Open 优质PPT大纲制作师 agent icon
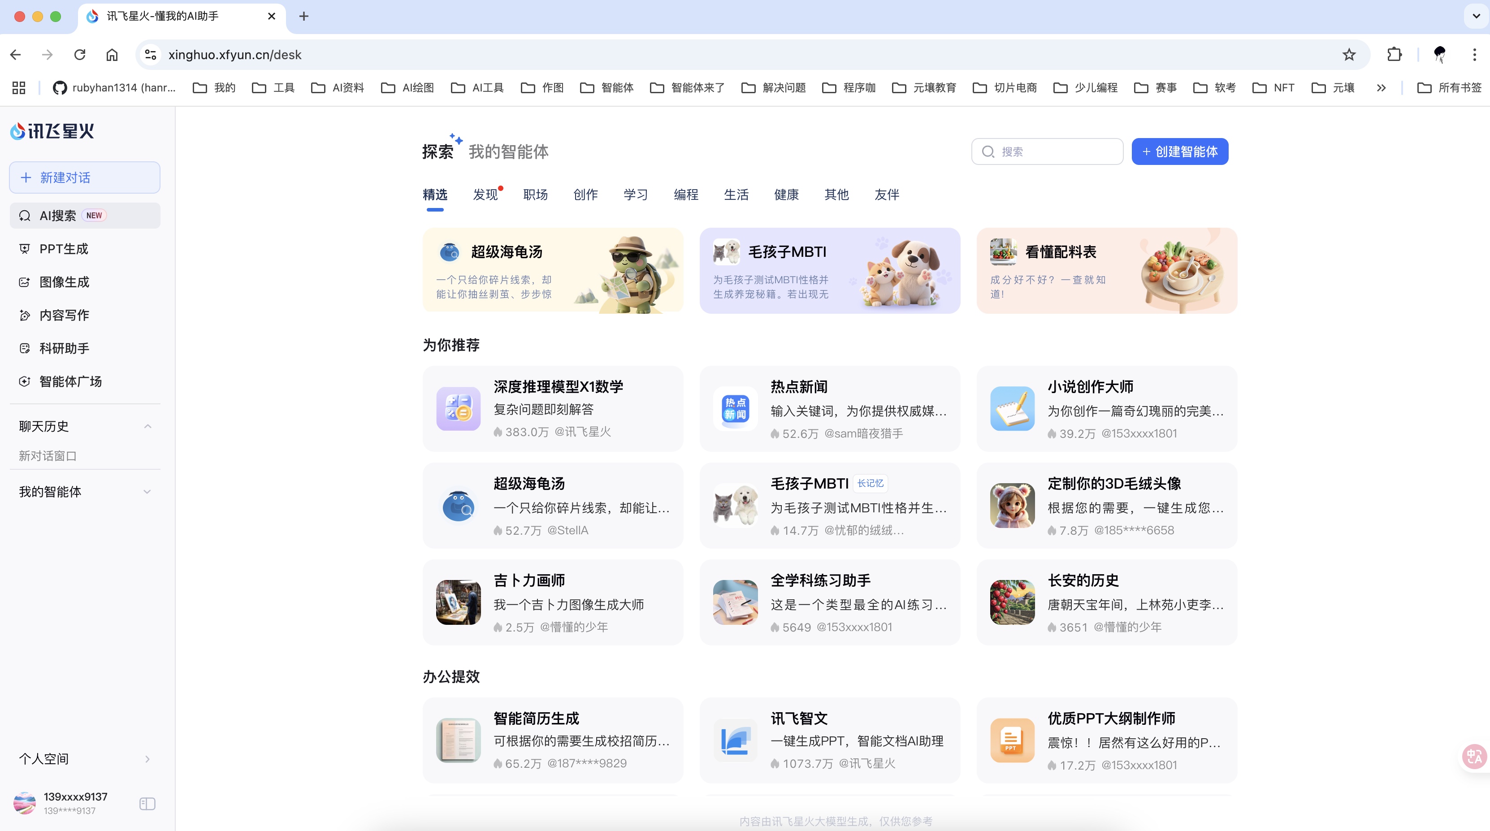Screen dimensions: 1490x831 point(1012,740)
